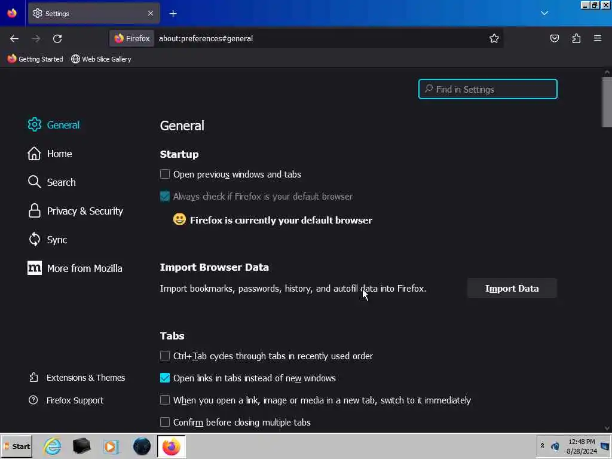Open the black folder taskbar icon
This screenshot has height=459, width=612.
pyautogui.click(x=82, y=446)
